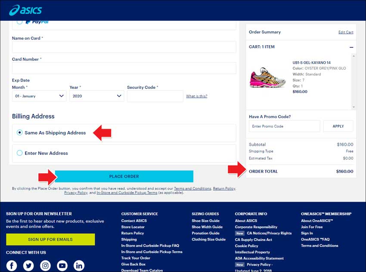Image resolution: width=366 pixels, height=272 pixels.
Task: Open Give Back Box link
Action: coord(133,264)
